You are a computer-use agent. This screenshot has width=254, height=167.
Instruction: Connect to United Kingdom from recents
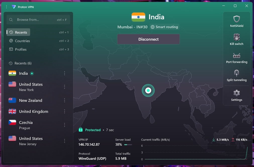pyautogui.click(x=33, y=111)
